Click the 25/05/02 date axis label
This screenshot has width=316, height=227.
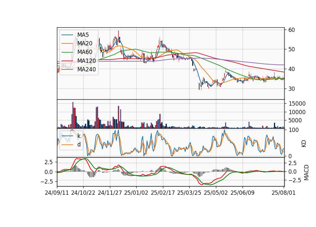[216, 193]
